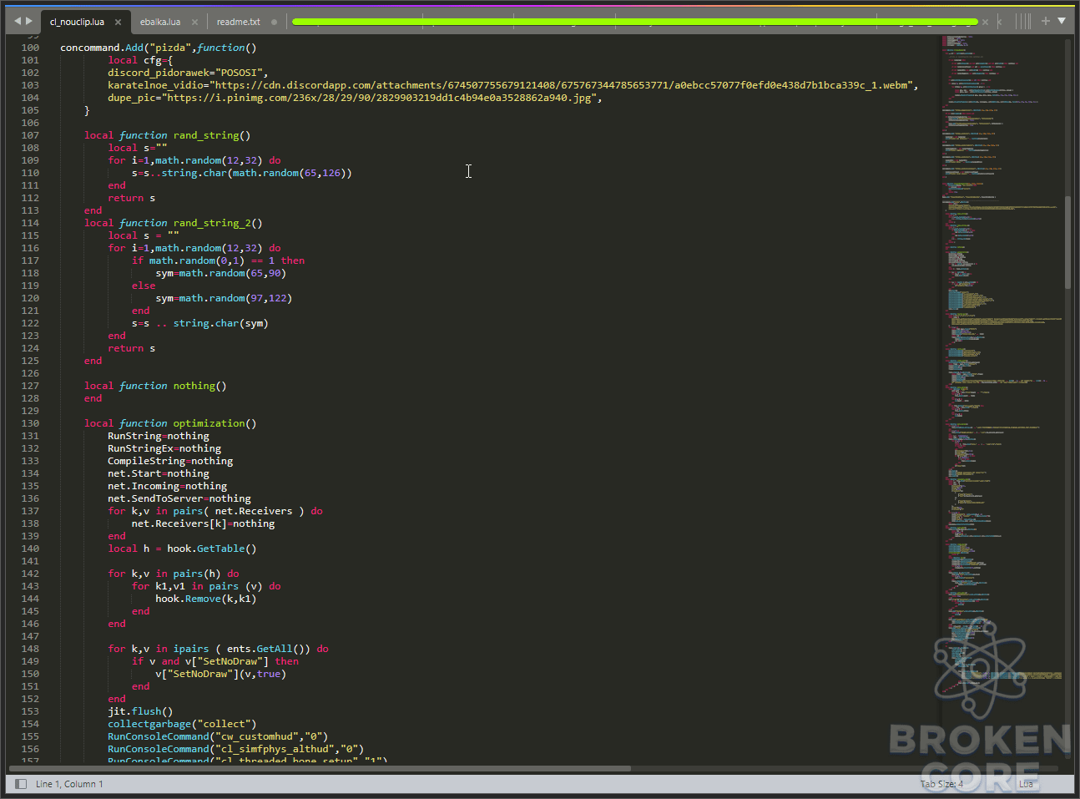1080x799 pixels.
Task: Open the Tab Size: 4 indentation menu
Action: pos(941,784)
